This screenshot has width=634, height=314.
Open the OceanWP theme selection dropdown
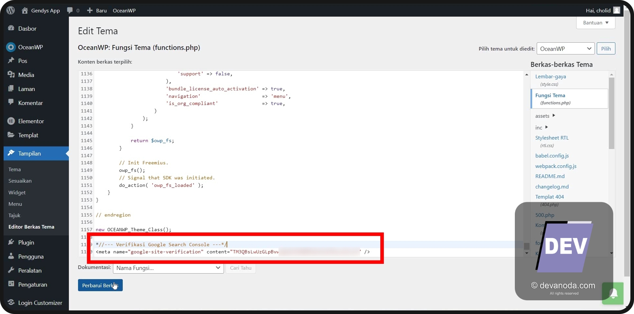(x=565, y=49)
